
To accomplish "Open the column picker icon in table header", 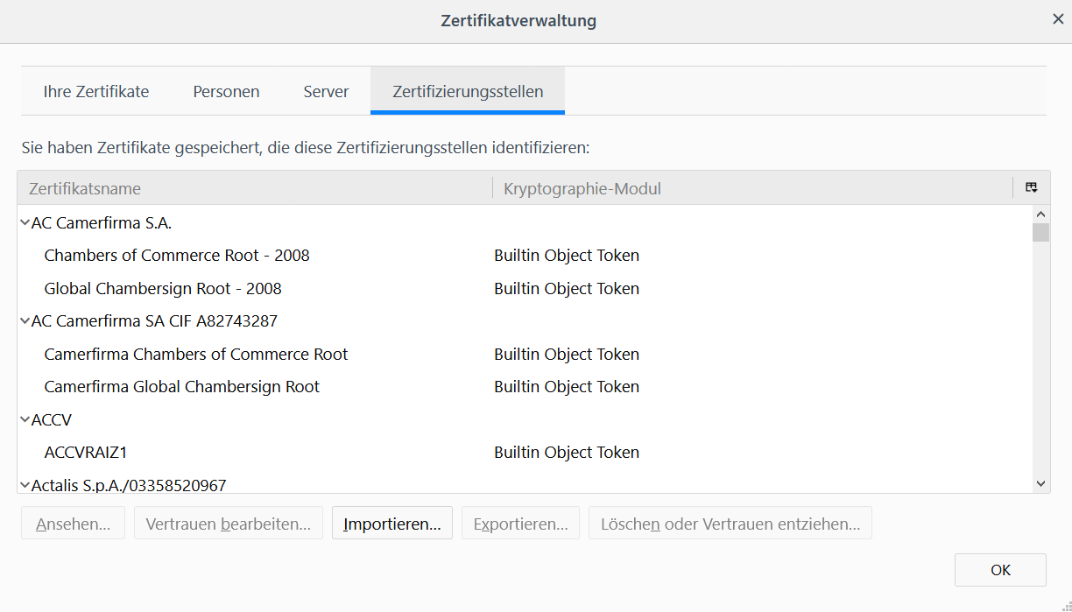I will (x=1032, y=187).
